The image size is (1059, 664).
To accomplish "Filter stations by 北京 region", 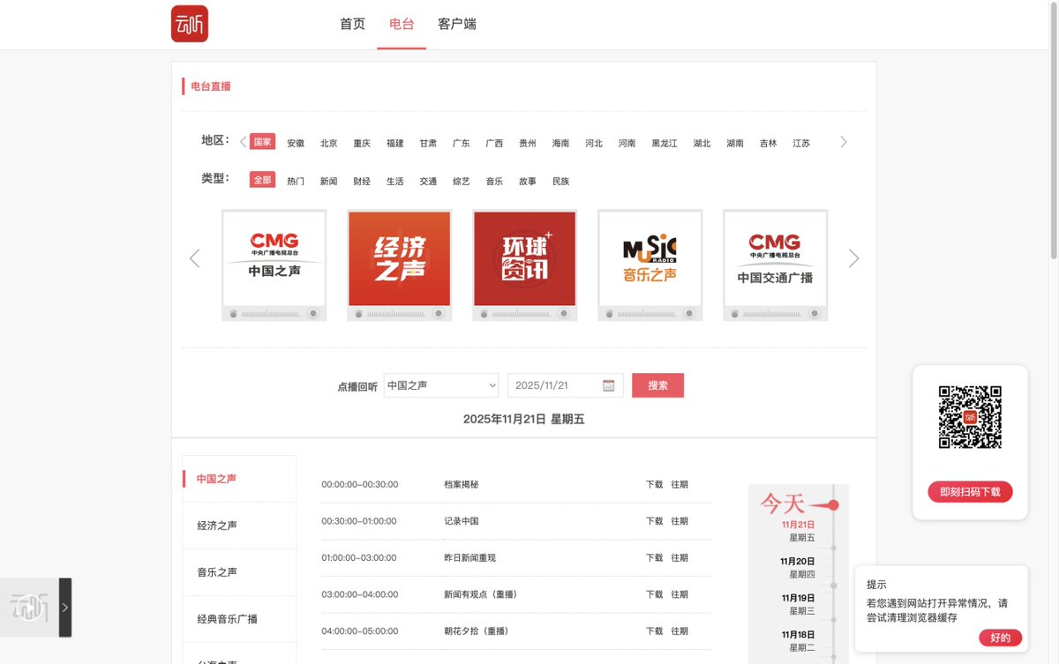I will tap(329, 143).
